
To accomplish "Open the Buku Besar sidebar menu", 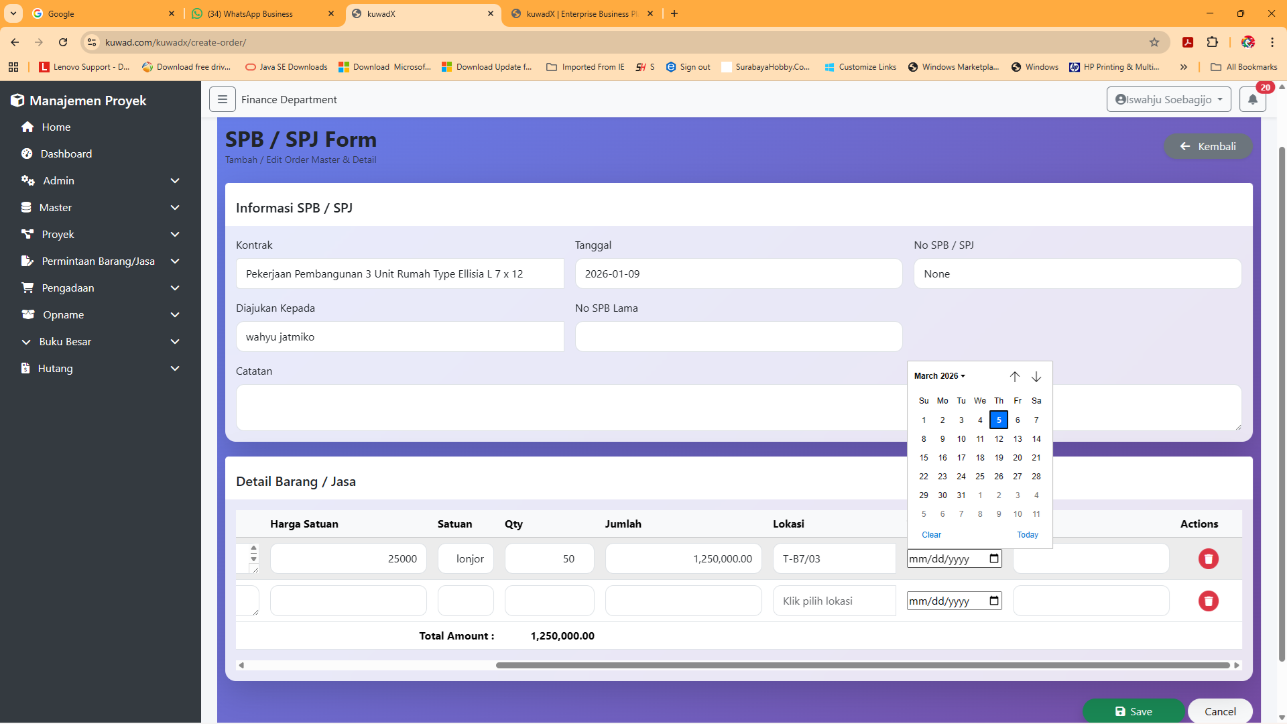I will [x=101, y=342].
